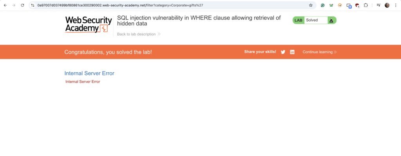Screen dimensions: 401x156
Task: Click the browser back arrow
Action: coord(5,5)
